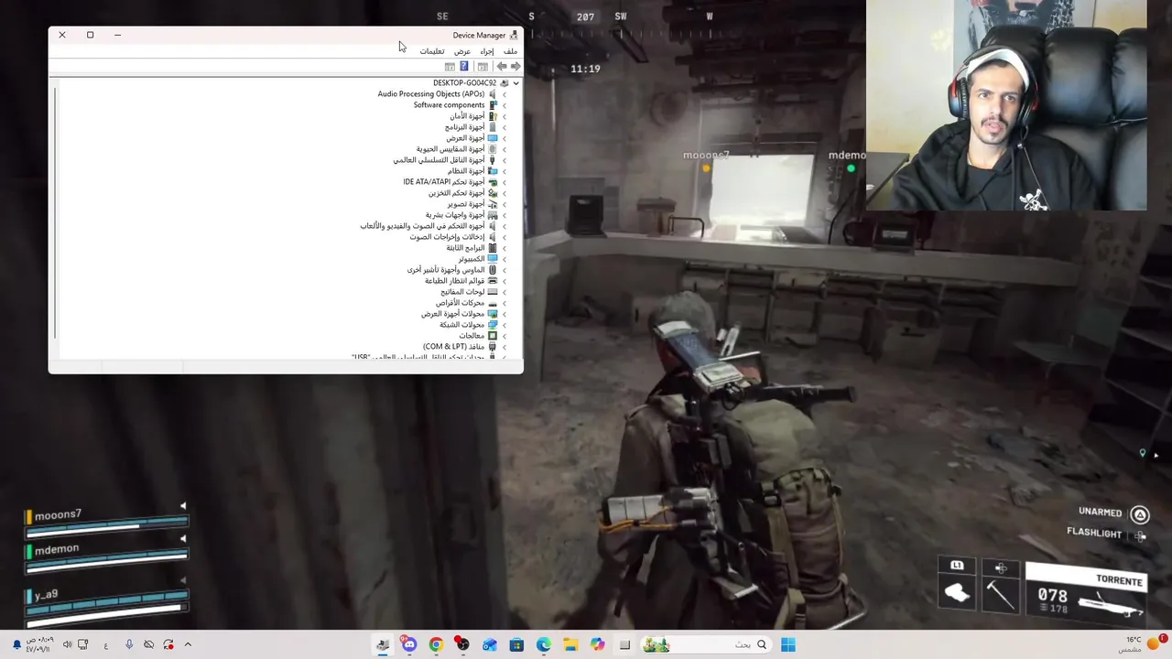
Task: Click the monitor icon beside أجهزة العرض
Action: [493, 138]
